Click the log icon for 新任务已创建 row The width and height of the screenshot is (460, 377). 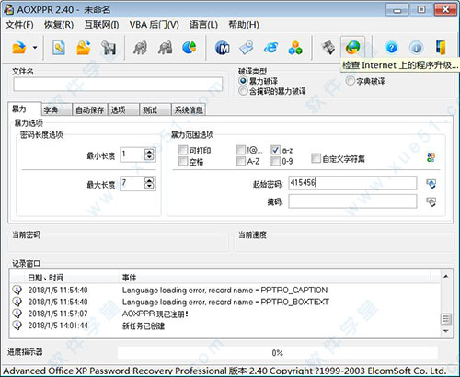click(17, 325)
